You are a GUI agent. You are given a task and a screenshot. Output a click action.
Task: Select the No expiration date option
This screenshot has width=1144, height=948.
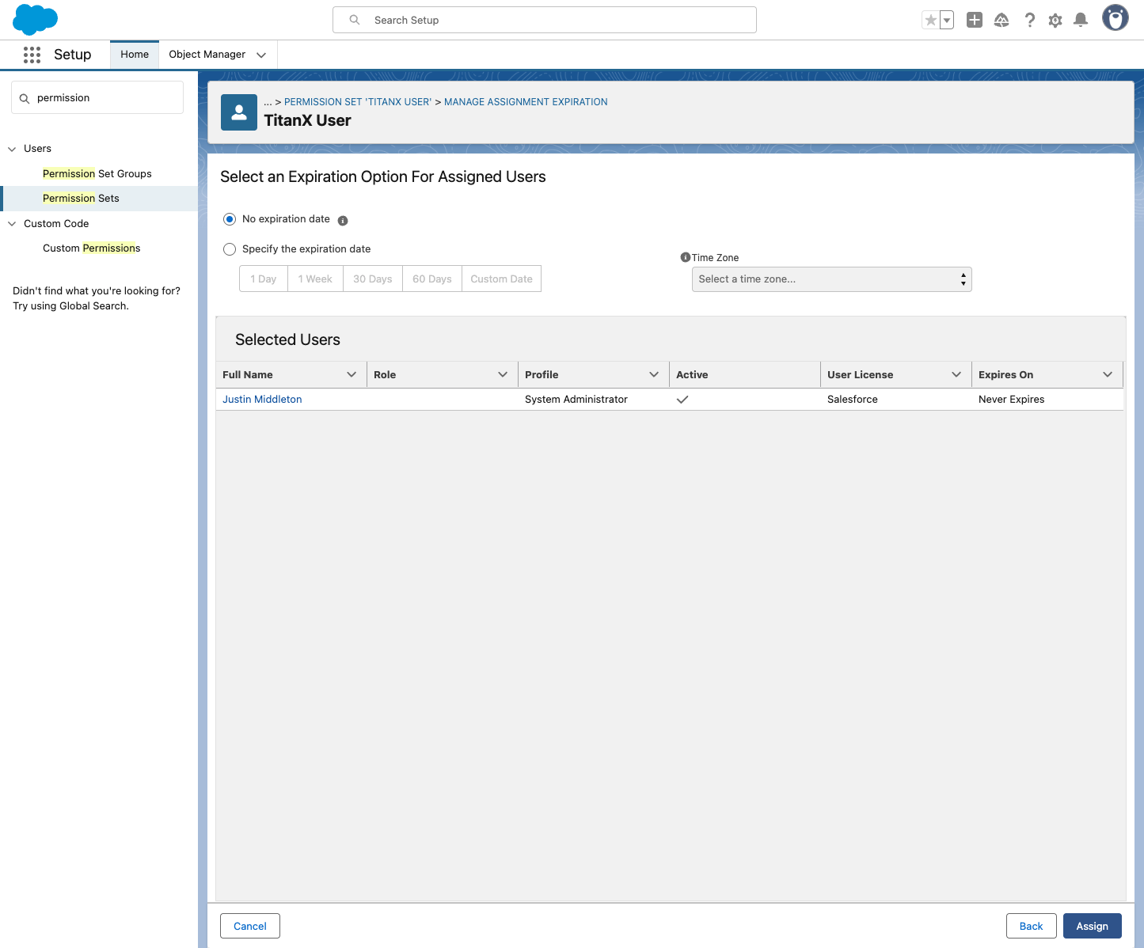230,219
